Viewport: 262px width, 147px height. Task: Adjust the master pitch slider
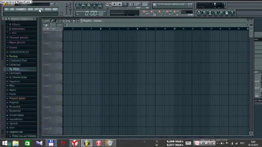click(70, 9)
